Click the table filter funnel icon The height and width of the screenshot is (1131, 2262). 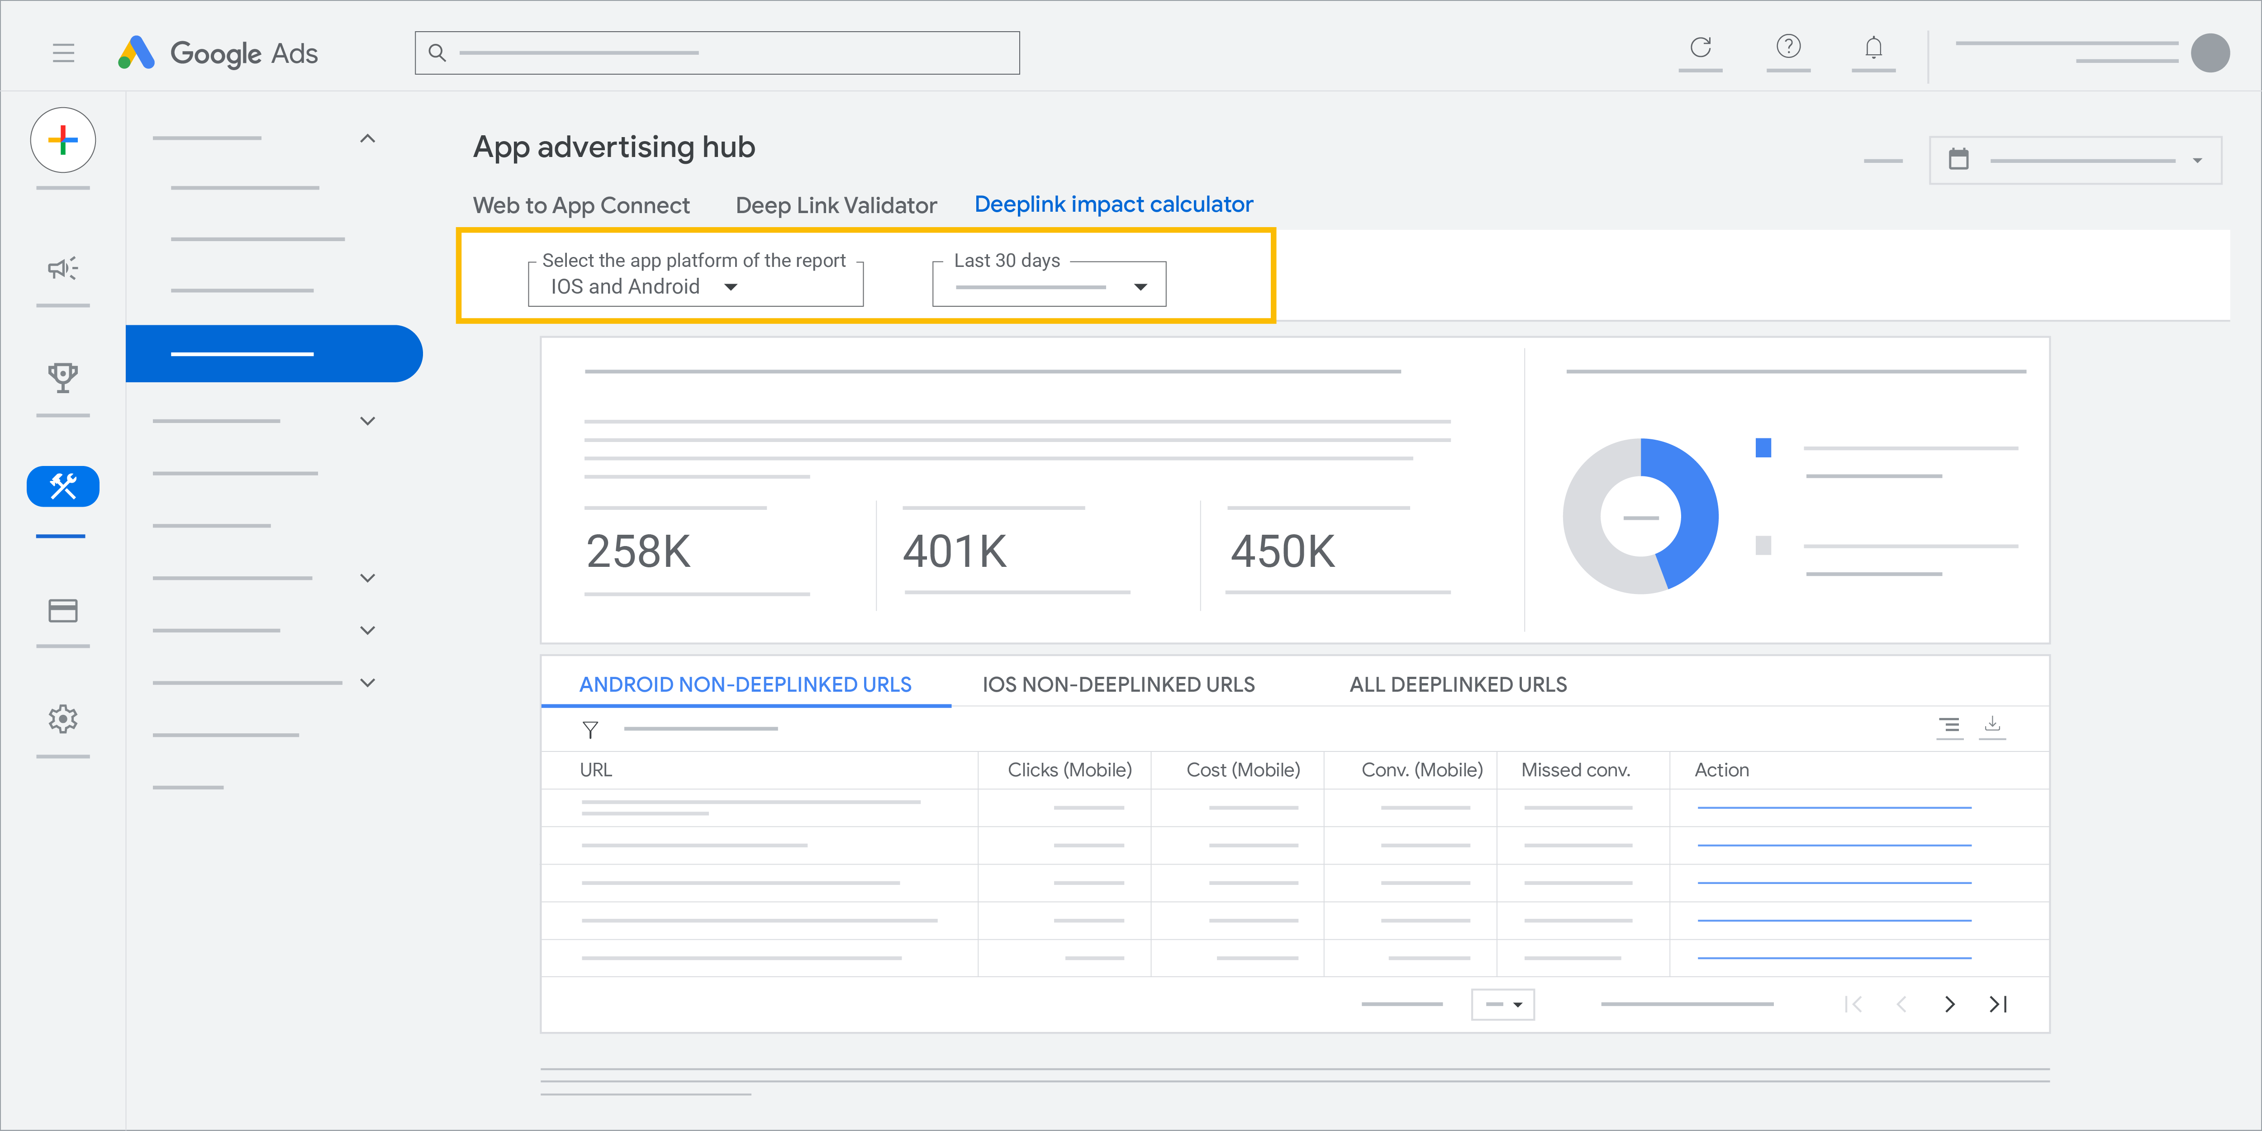[x=590, y=730]
